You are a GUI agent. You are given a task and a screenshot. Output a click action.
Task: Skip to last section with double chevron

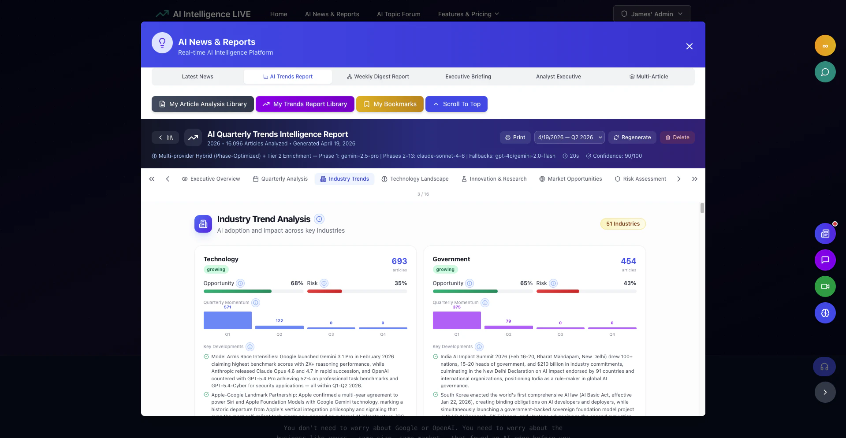click(x=695, y=179)
